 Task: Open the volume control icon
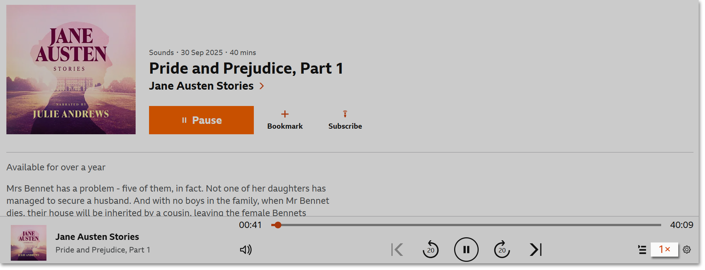click(x=245, y=250)
